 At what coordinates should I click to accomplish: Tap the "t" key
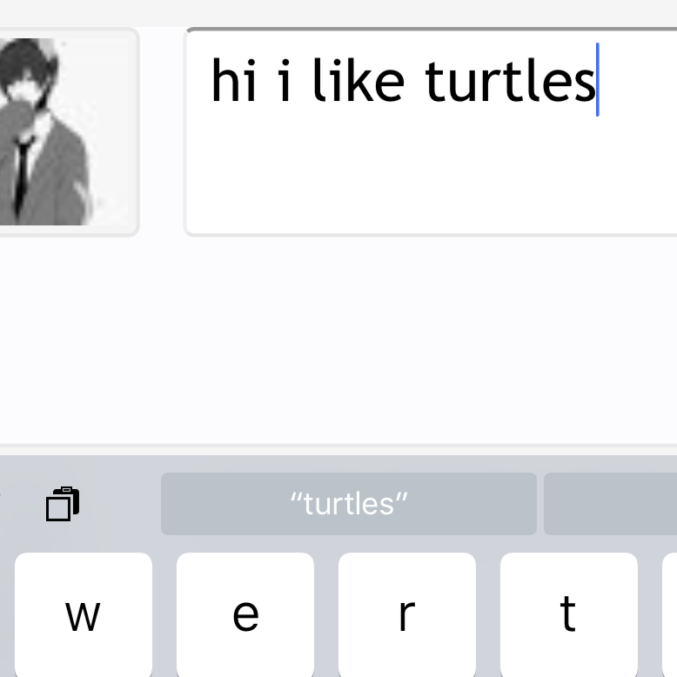pos(569,615)
